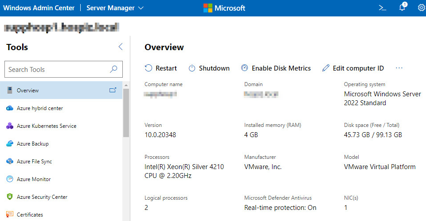Screen dimensions: 426x221
Task: Click the Azure Security Center shield icon
Action: [x=9, y=197]
